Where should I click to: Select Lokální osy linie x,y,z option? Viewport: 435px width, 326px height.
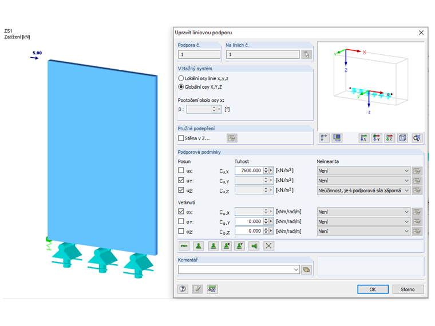pyautogui.click(x=203, y=78)
